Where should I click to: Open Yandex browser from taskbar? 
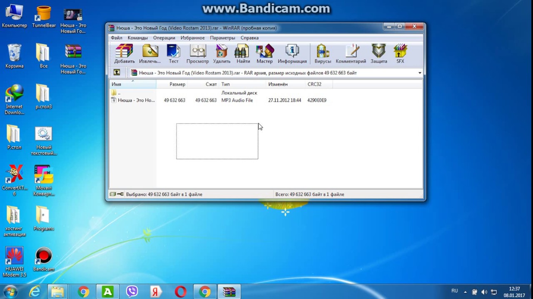(x=156, y=292)
